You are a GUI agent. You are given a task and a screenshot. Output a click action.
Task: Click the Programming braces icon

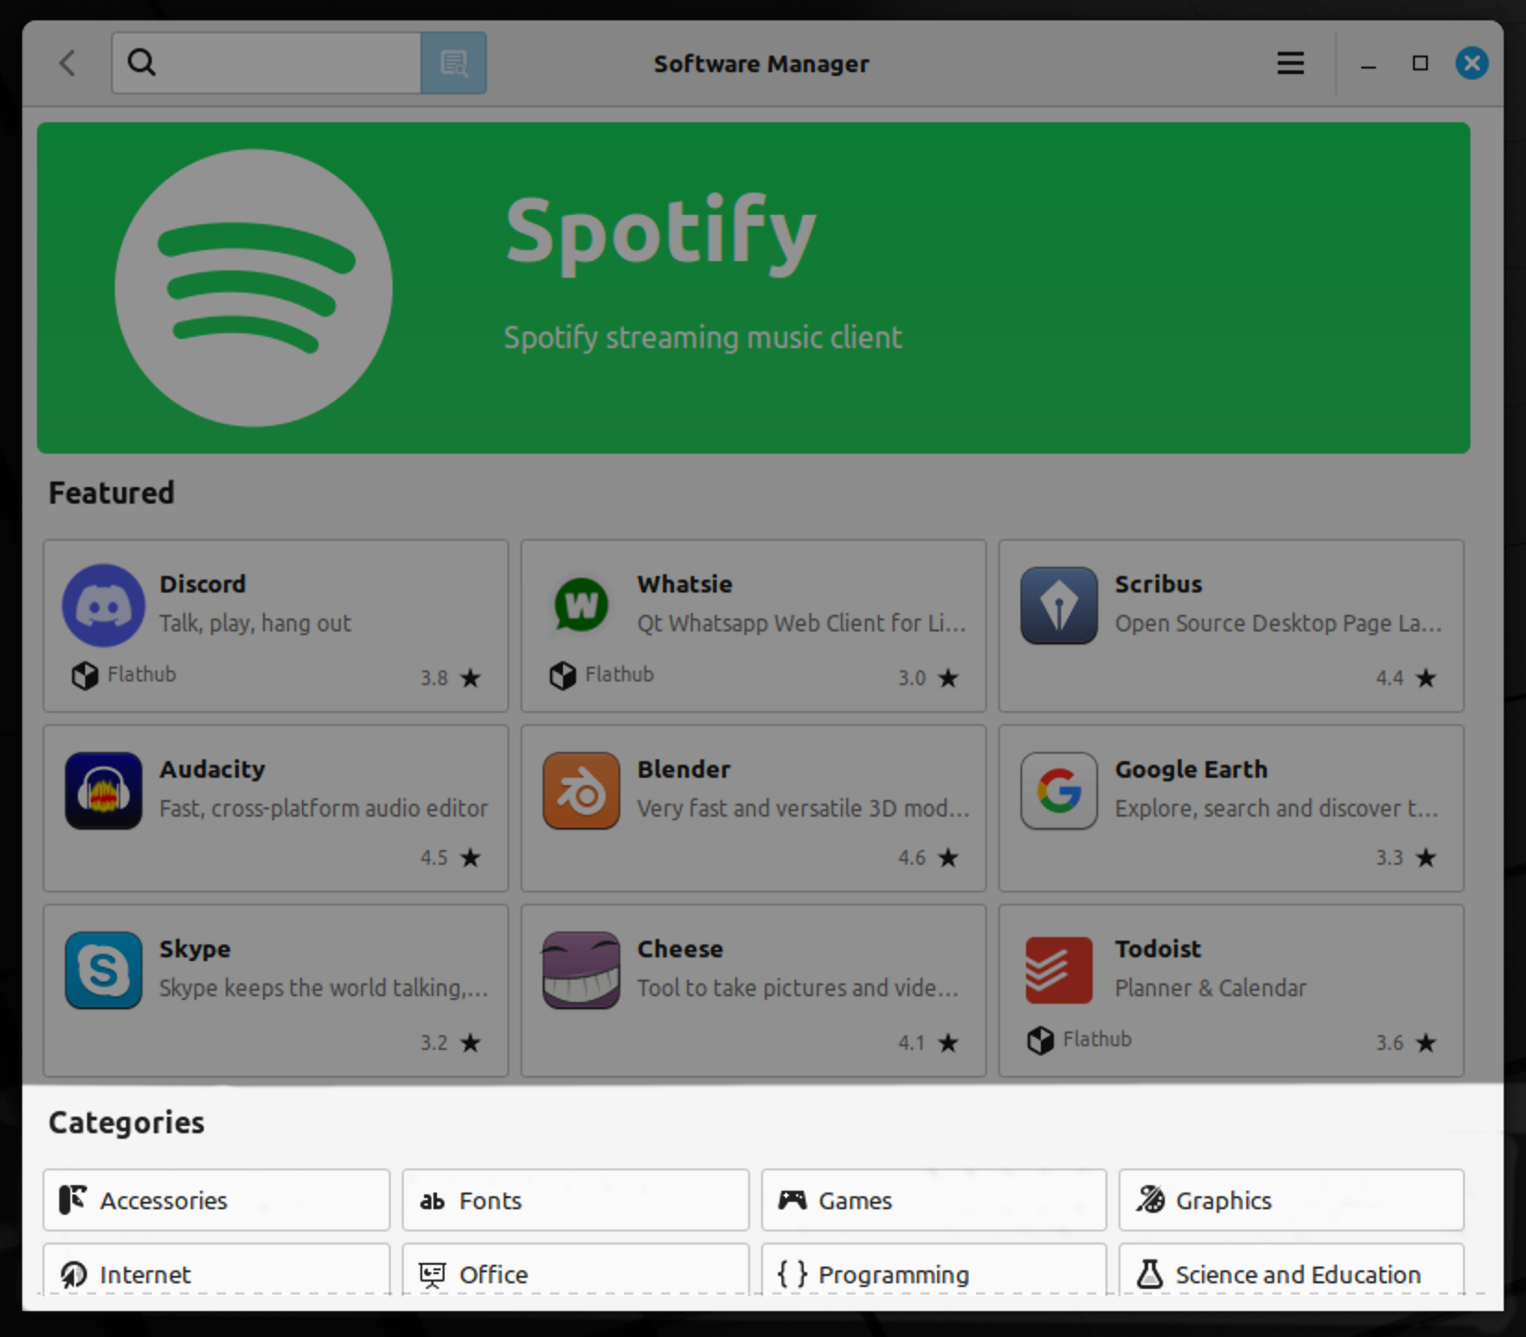pos(792,1274)
